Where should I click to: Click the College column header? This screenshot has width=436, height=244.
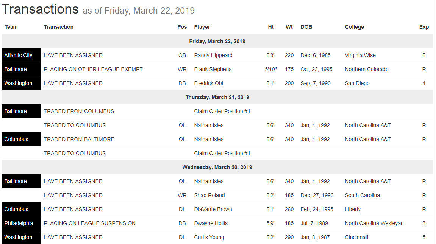[x=354, y=27]
